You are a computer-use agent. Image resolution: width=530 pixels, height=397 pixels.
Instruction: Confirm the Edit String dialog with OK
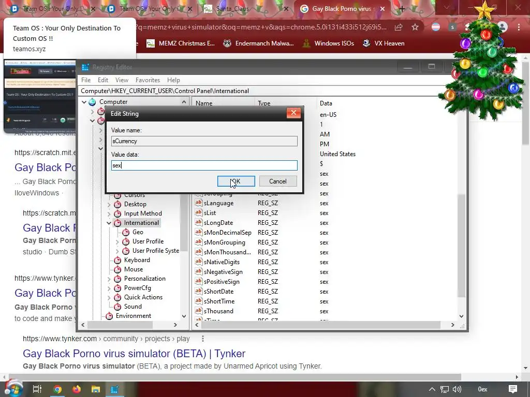(236, 181)
